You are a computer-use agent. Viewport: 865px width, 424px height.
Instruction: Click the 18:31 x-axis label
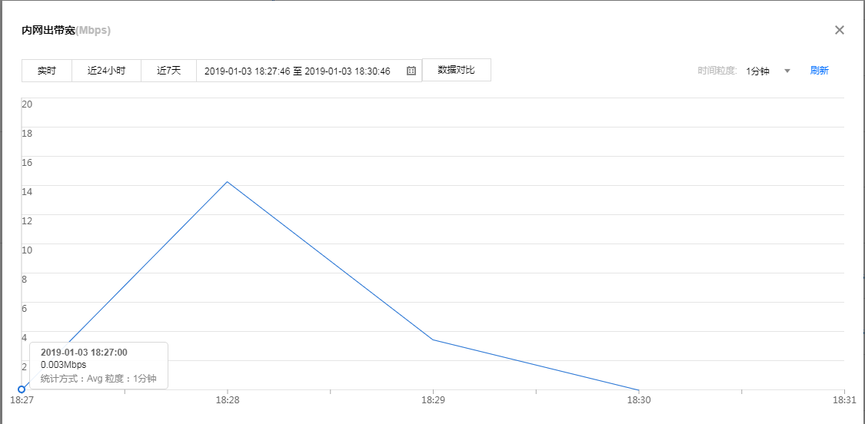pyautogui.click(x=844, y=400)
